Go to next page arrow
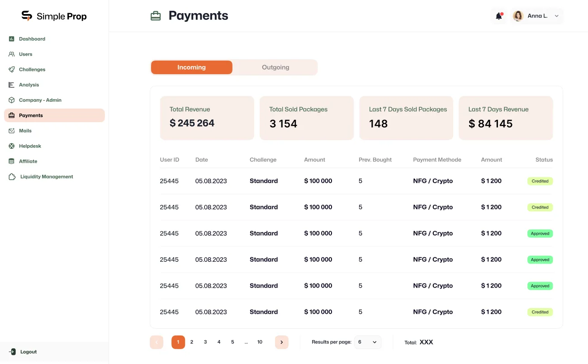Screen dimensions: 588x364 point(281,342)
